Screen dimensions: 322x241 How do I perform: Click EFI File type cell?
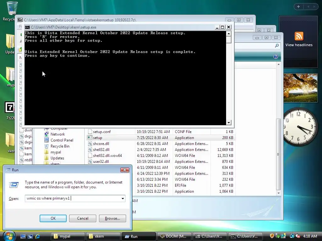pyautogui.click(x=180, y=185)
